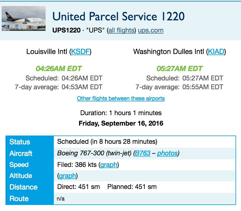Image resolution: width=241 pixels, height=211 pixels.
Task: Click the Duration 1 hours 1 minutes text
Action: pyautogui.click(x=121, y=113)
